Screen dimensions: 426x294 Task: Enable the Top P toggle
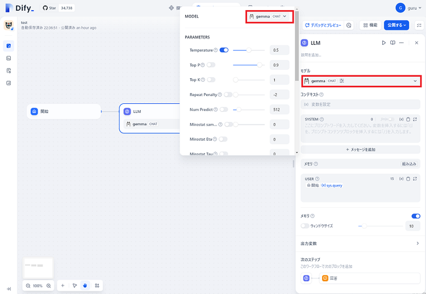pyautogui.click(x=211, y=65)
